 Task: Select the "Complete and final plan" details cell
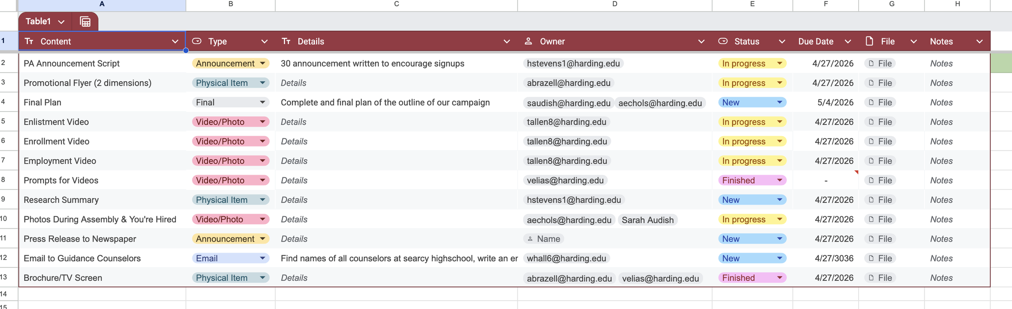396,103
